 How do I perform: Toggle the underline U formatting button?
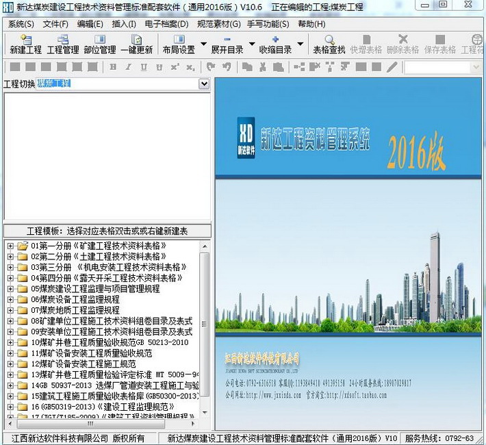[143, 67]
